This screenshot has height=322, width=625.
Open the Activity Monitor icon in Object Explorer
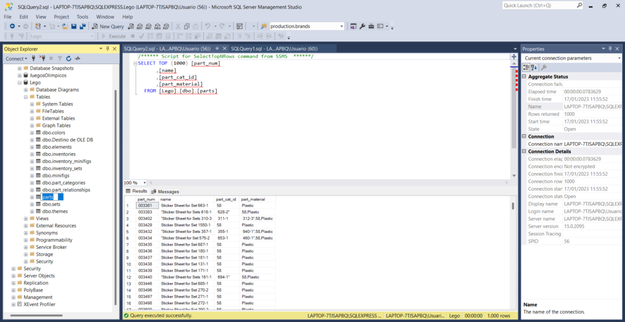(78, 59)
